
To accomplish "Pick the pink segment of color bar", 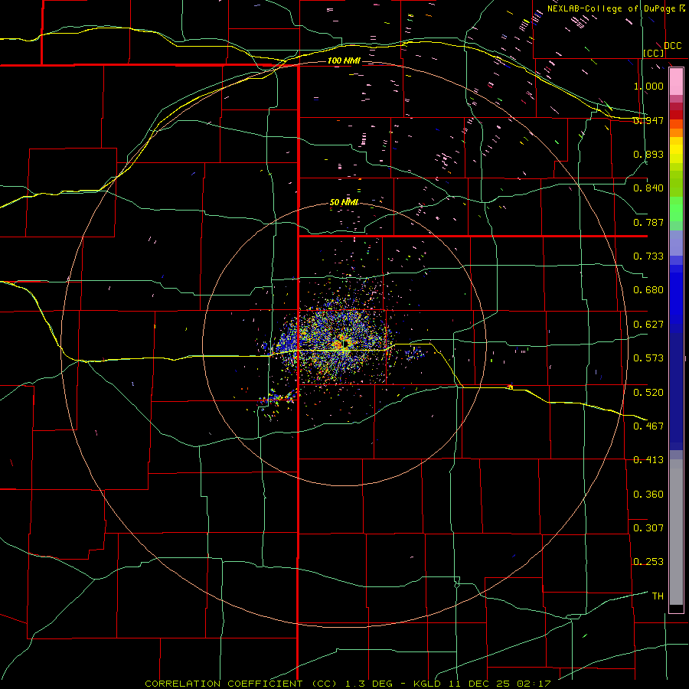I will 676,82.
